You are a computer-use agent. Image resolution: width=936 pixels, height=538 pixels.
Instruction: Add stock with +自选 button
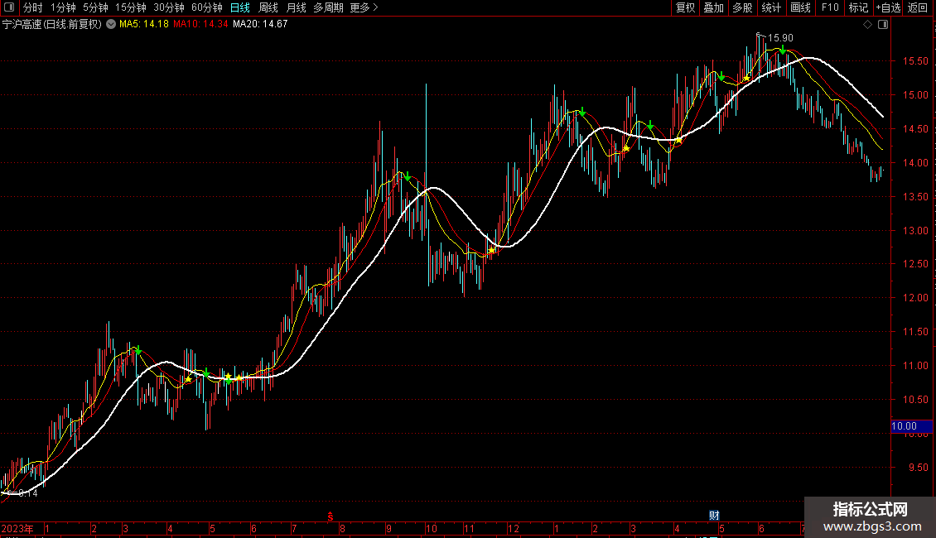[888, 7]
